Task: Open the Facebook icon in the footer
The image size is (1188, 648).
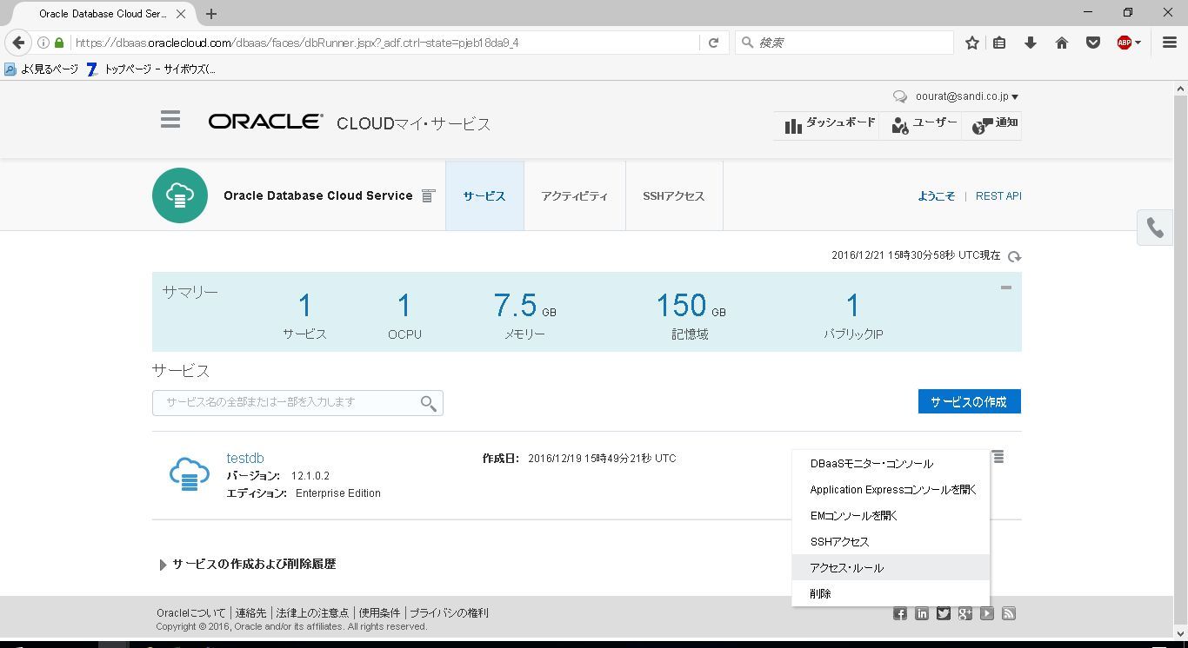Action: click(x=900, y=614)
